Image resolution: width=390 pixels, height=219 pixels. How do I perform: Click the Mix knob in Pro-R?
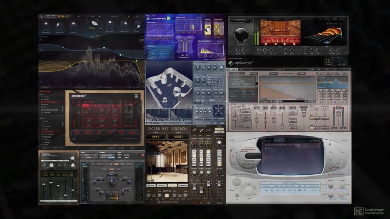pos(137,25)
